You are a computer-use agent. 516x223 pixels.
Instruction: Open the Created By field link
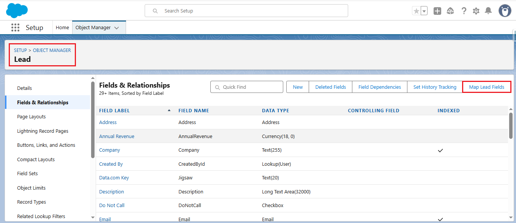click(111, 164)
